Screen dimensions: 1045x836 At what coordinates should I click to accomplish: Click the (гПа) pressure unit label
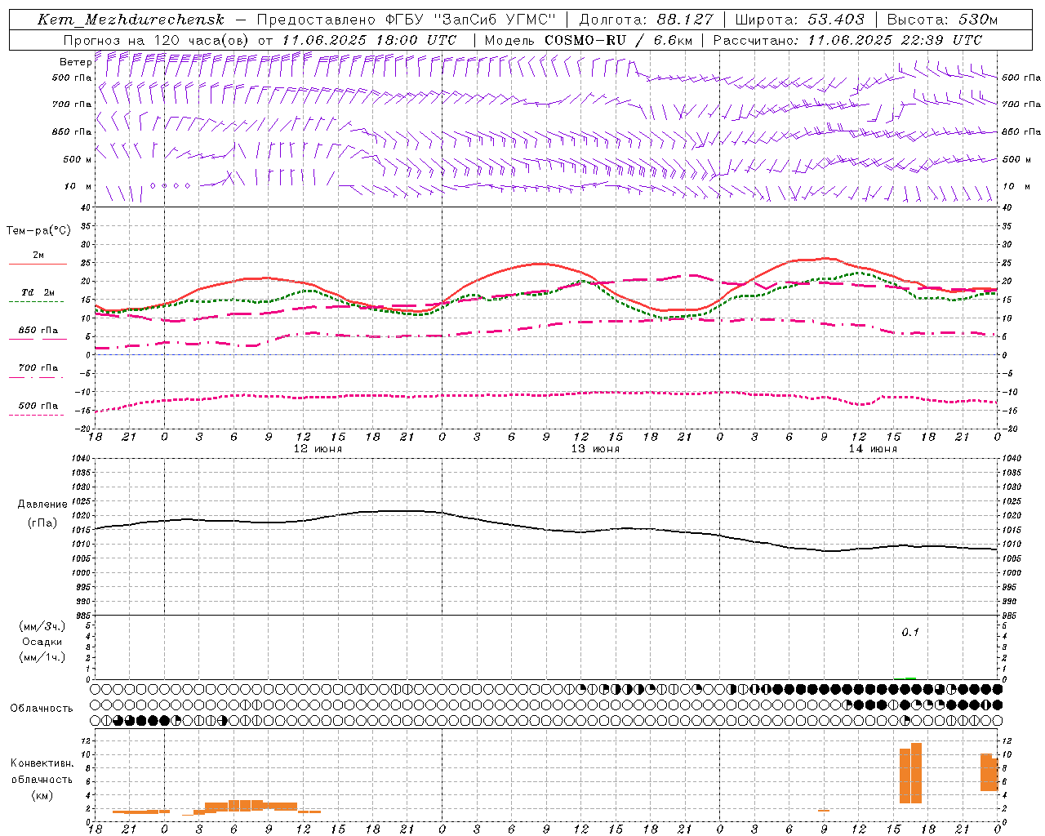(42, 523)
